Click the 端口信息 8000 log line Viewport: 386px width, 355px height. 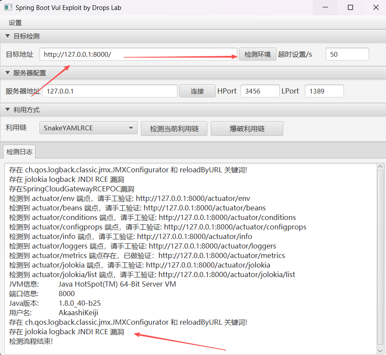click(42, 294)
